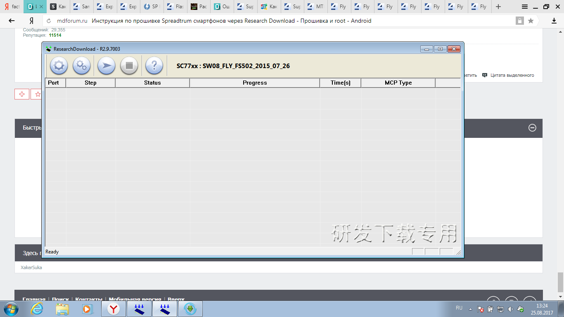Open the Action Center flag tray icon
The width and height of the screenshot is (564, 317).
tap(481, 309)
